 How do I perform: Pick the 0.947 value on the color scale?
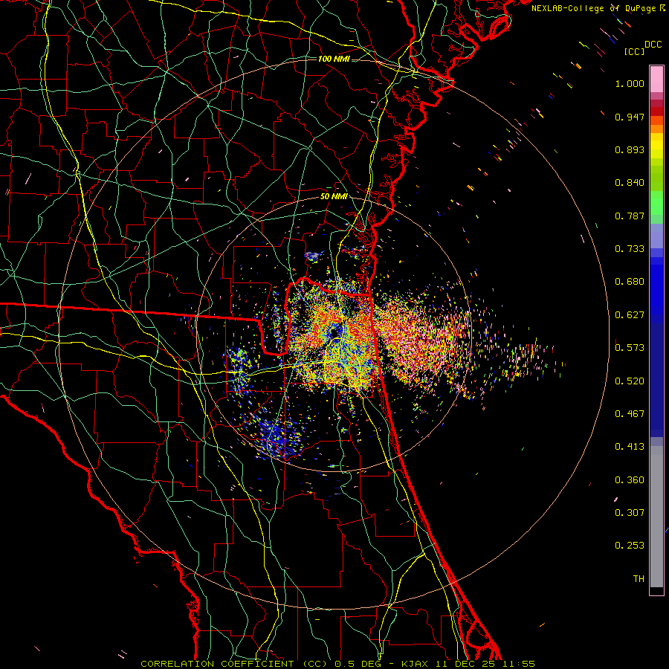tap(630, 117)
